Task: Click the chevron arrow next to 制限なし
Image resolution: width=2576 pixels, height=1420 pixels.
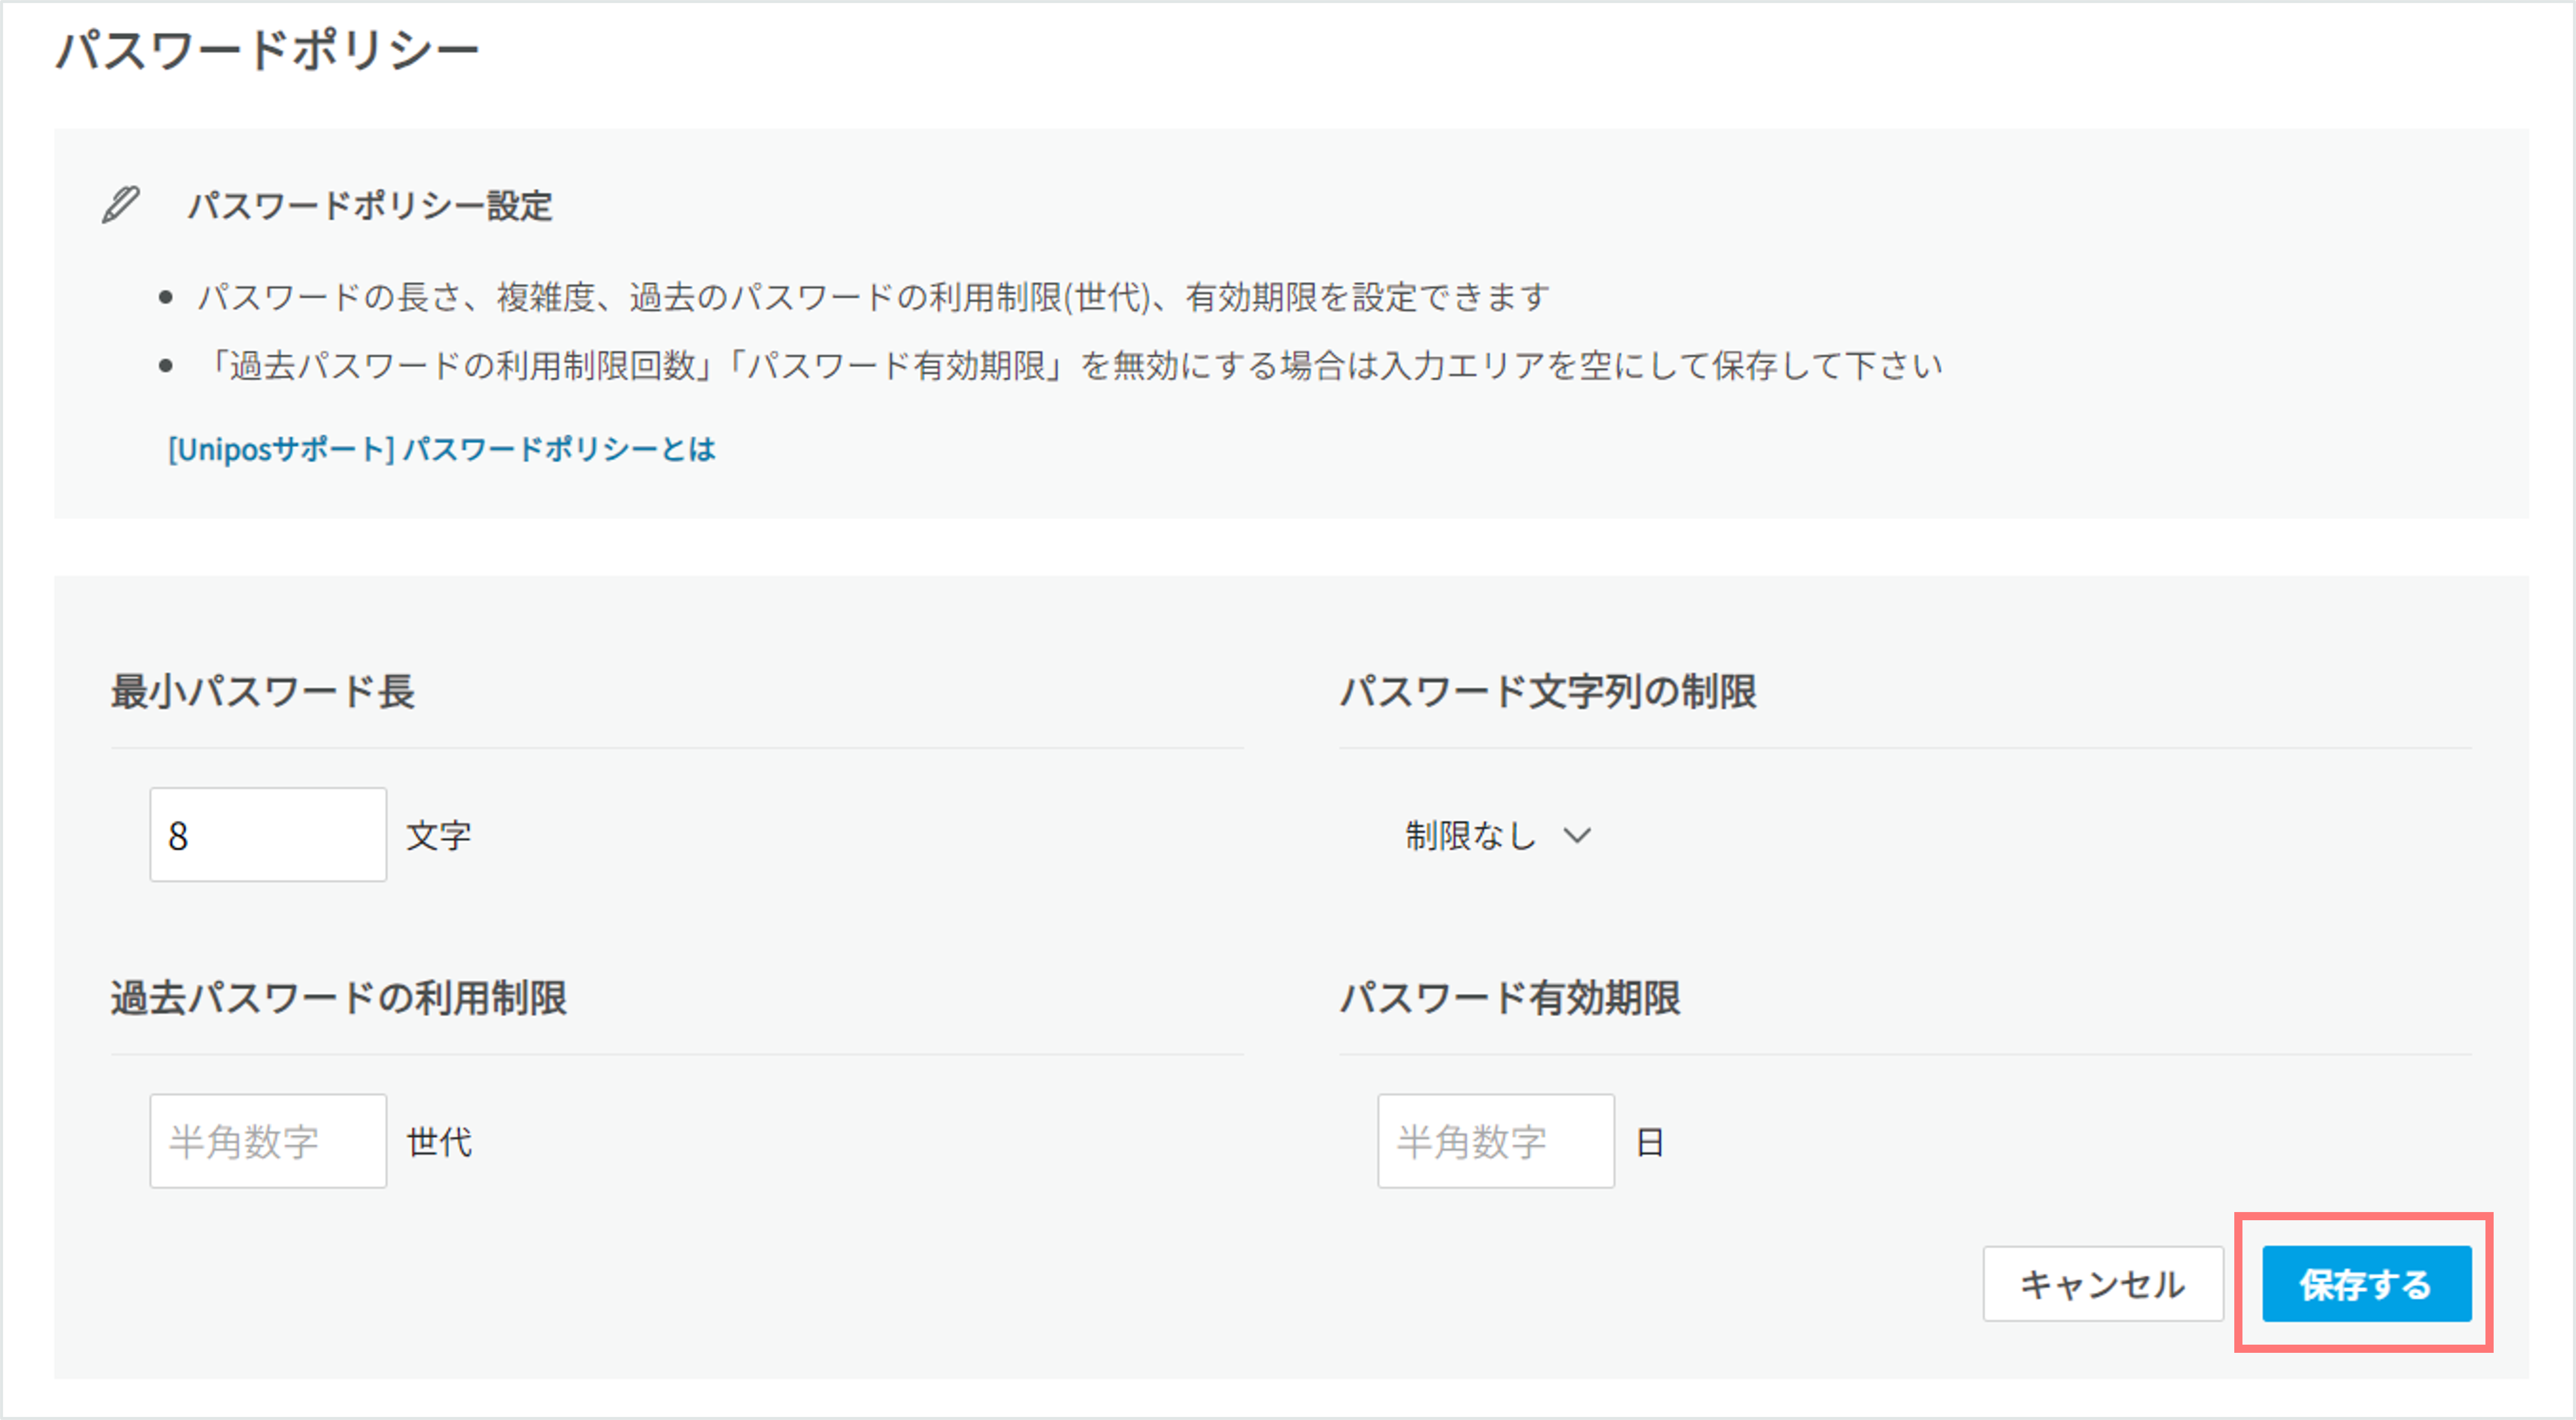Action: pos(1577,835)
